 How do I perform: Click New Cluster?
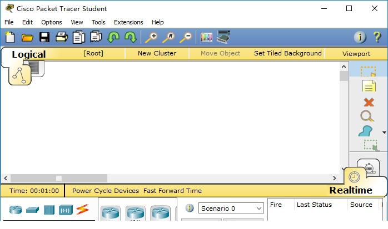[157, 53]
